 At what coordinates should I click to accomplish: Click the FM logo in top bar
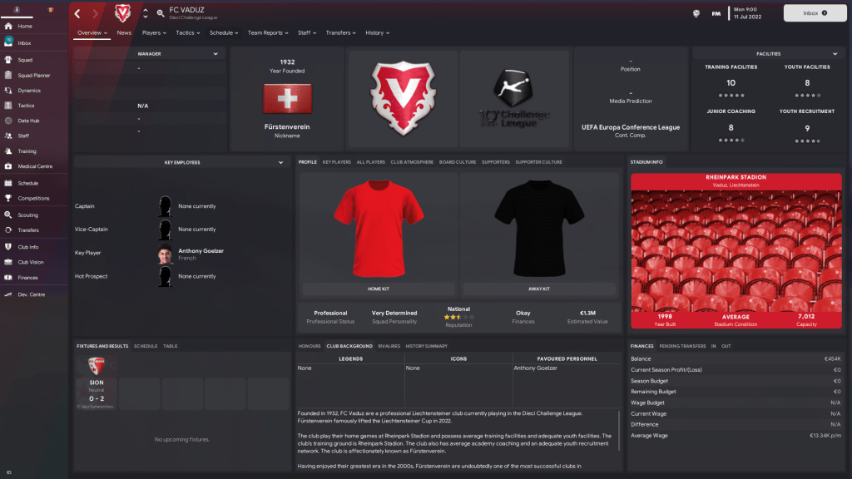pos(716,13)
